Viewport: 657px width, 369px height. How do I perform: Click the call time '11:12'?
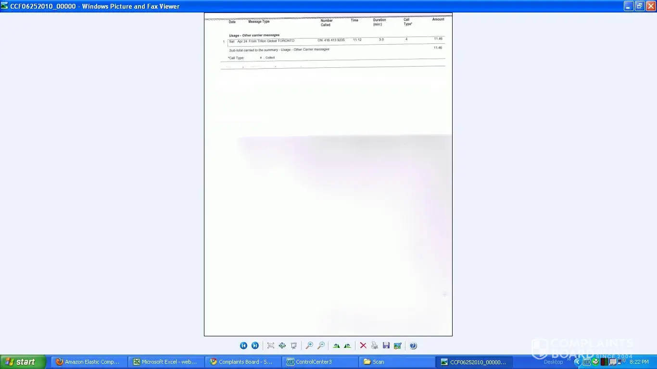pos(357,40)
